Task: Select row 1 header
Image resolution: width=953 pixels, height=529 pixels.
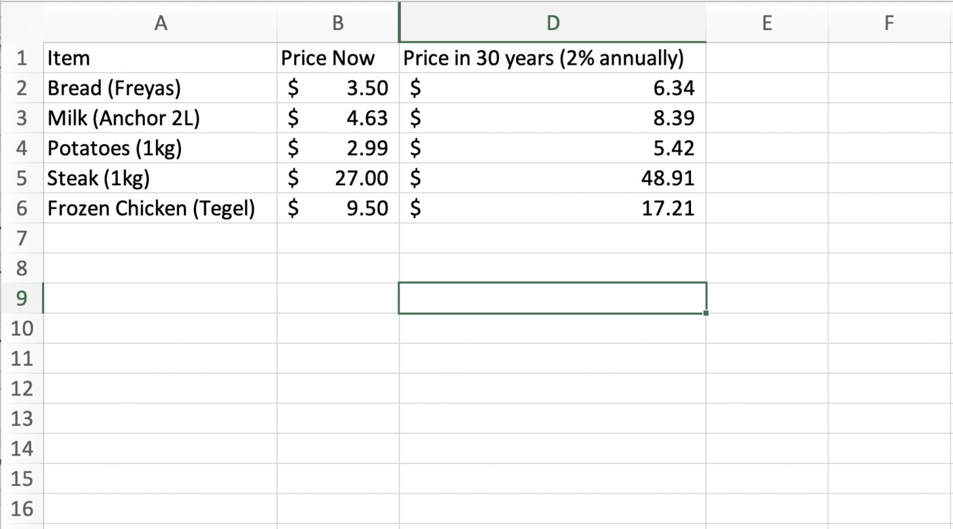Action: pyautogui.click(x=22, y=58)
